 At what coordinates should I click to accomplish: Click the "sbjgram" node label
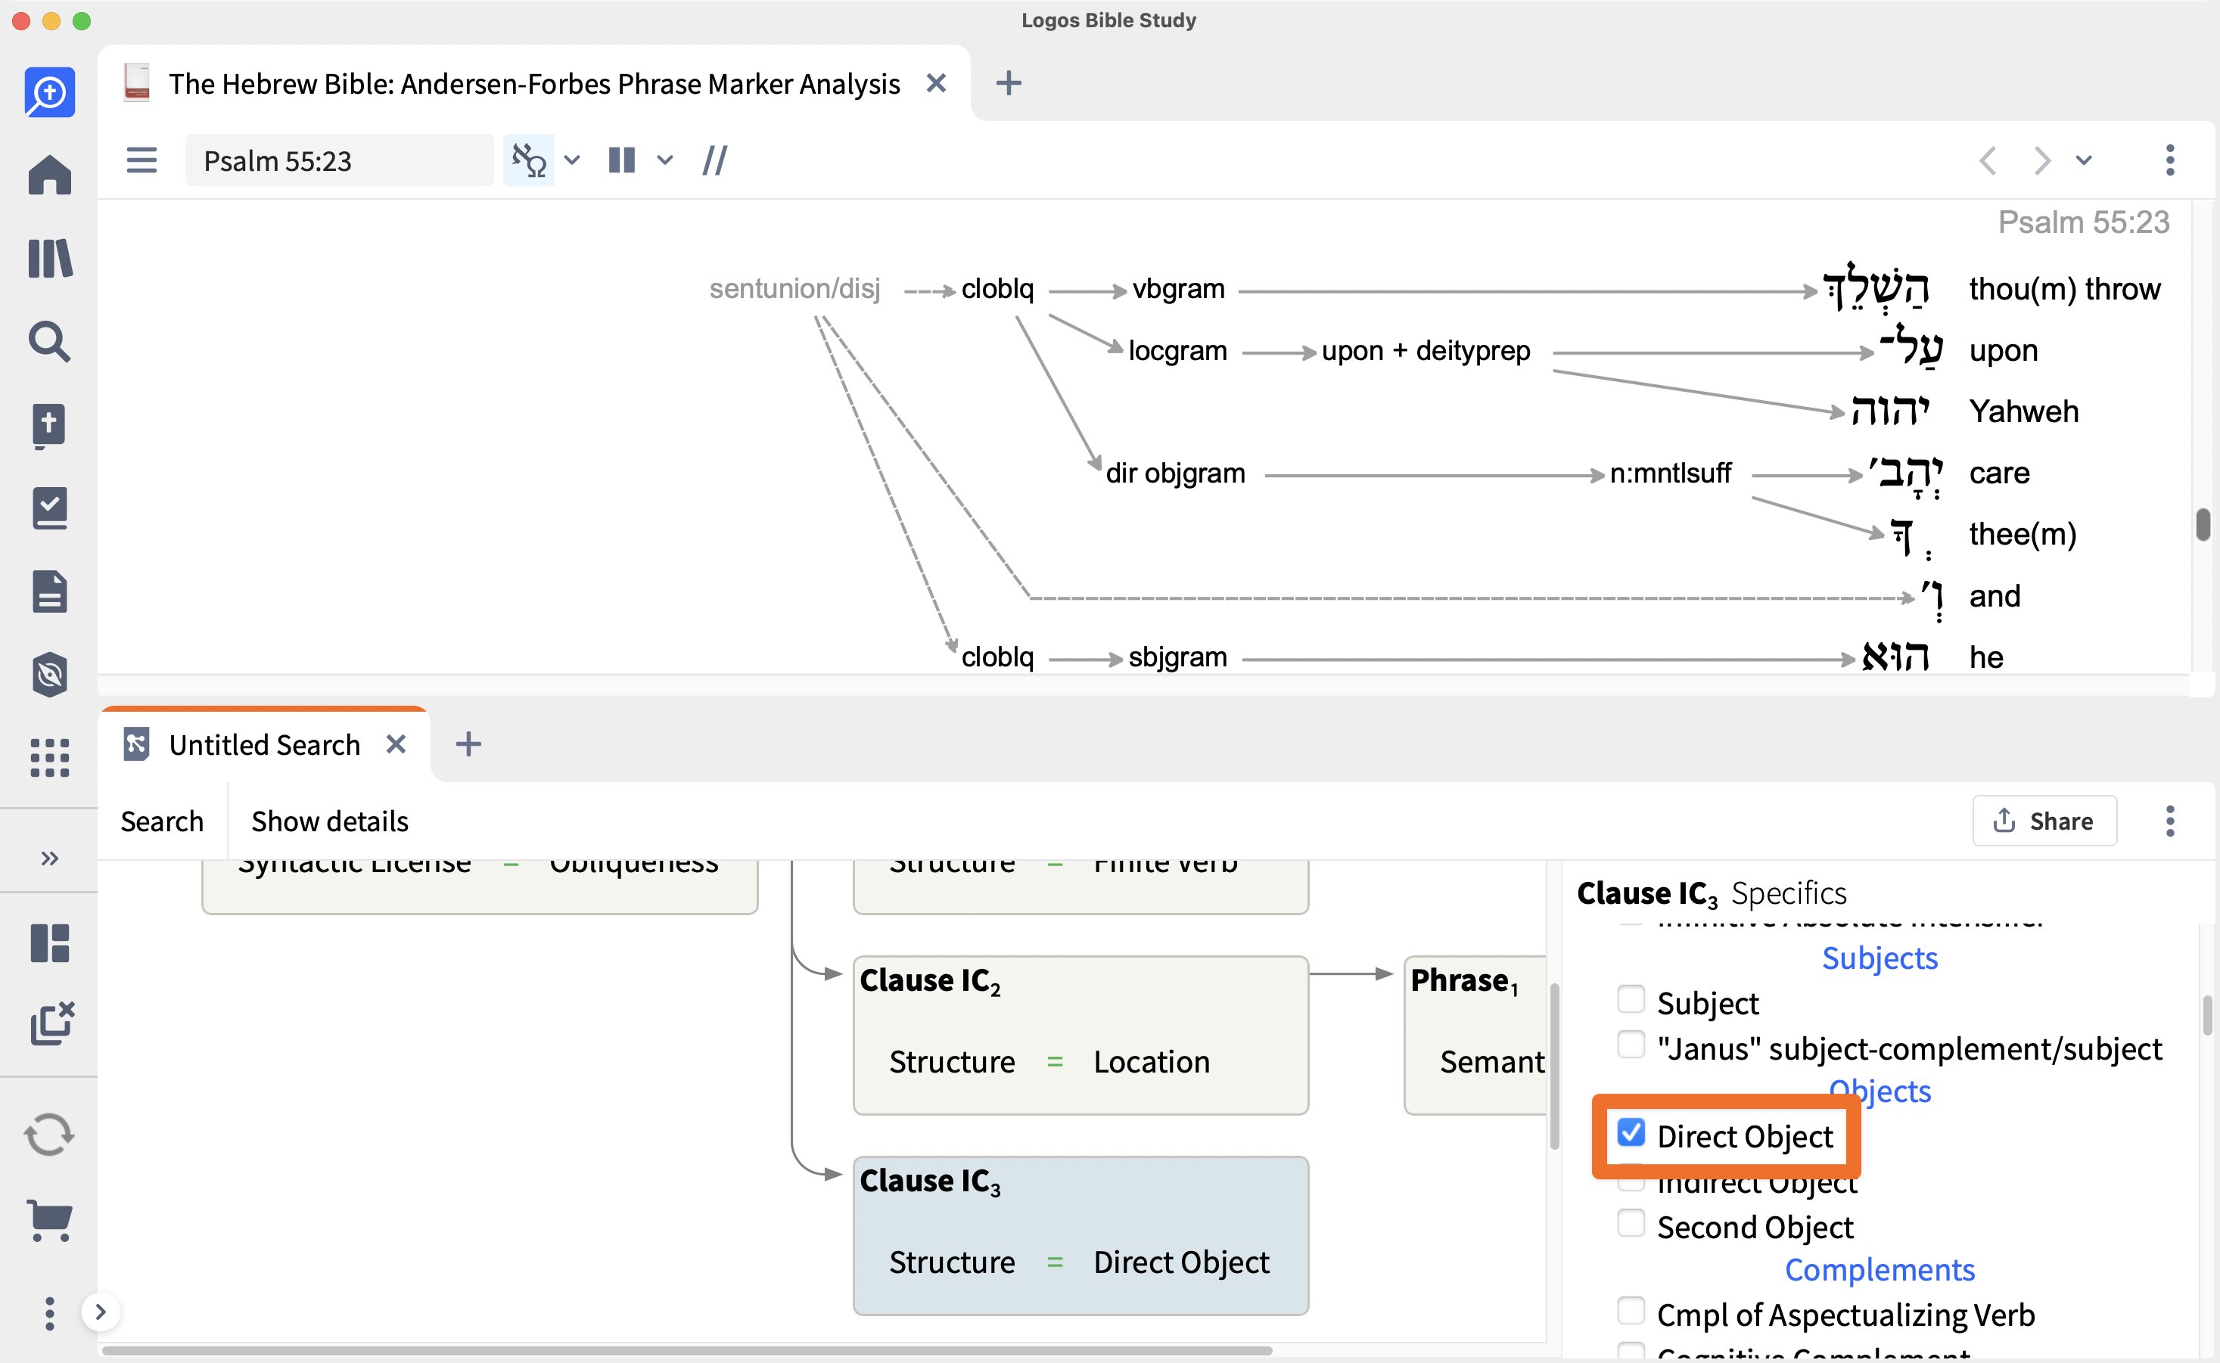(x=1177, y=657)
